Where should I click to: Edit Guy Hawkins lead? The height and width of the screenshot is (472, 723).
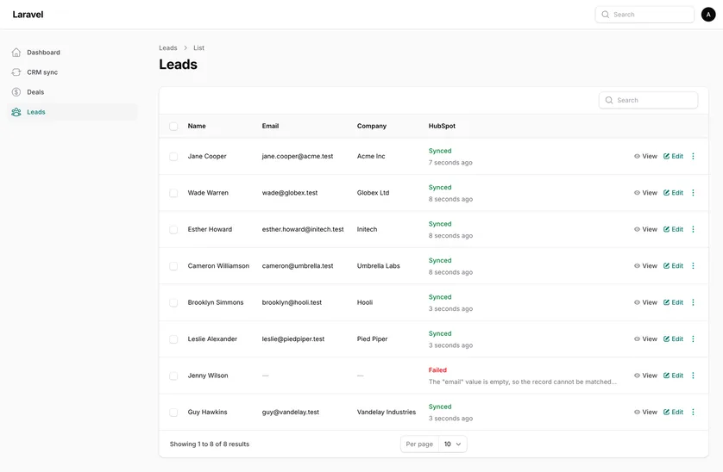pos(673,412)
